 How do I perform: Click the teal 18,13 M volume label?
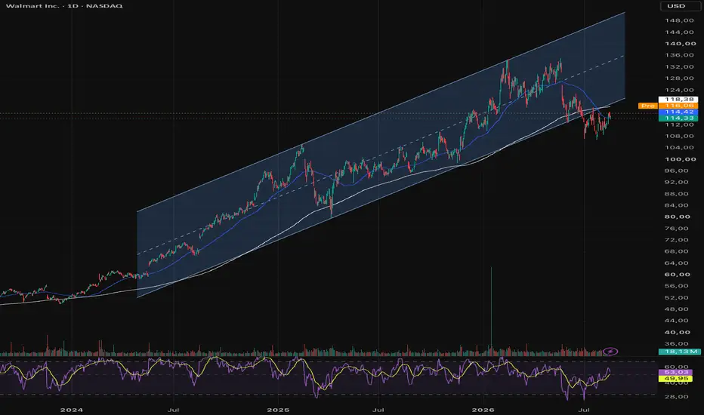[678, 352]
